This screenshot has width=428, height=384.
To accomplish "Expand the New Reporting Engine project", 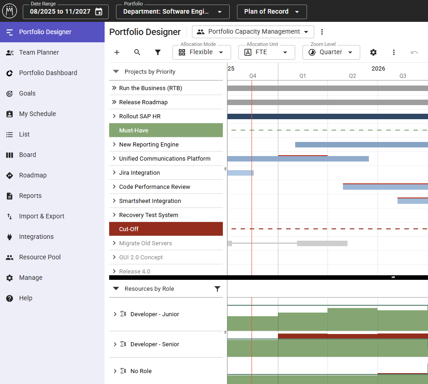I will click(x=114, y=145).
